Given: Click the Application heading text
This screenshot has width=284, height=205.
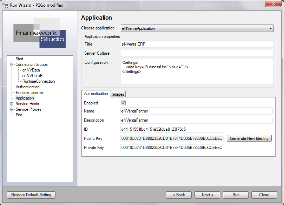Looking at the screenshot, I should click(x=96, y=18).
